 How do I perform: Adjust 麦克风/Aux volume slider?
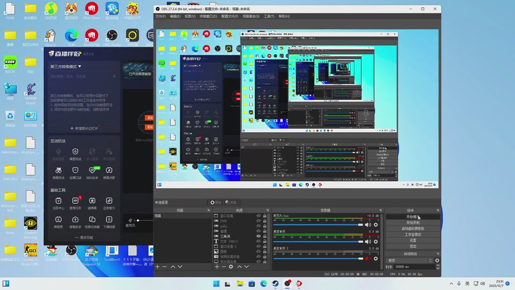pos(318,225)
